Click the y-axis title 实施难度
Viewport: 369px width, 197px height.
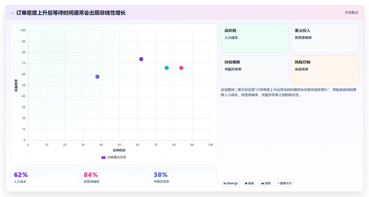[x=16, y=86]
